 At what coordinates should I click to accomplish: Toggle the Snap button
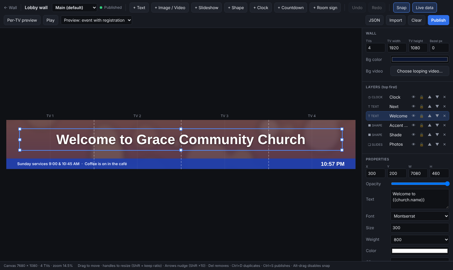pos(401,8)
